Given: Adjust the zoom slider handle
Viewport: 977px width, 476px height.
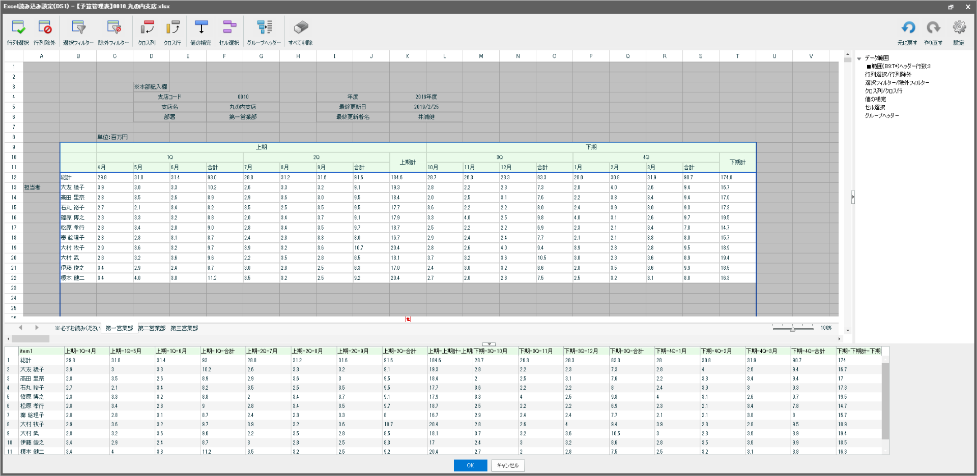Looking at the screenshot, I should pos(792,329).
